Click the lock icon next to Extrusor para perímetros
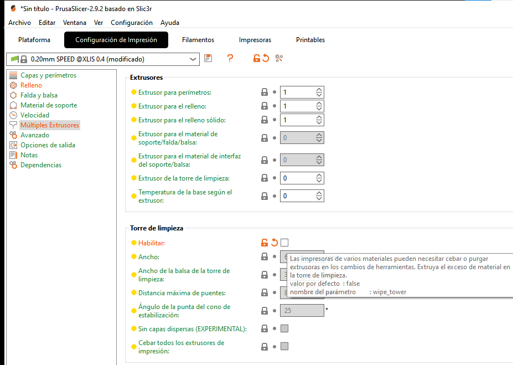Viewport: 513px width, 365px height. [265, 92]
